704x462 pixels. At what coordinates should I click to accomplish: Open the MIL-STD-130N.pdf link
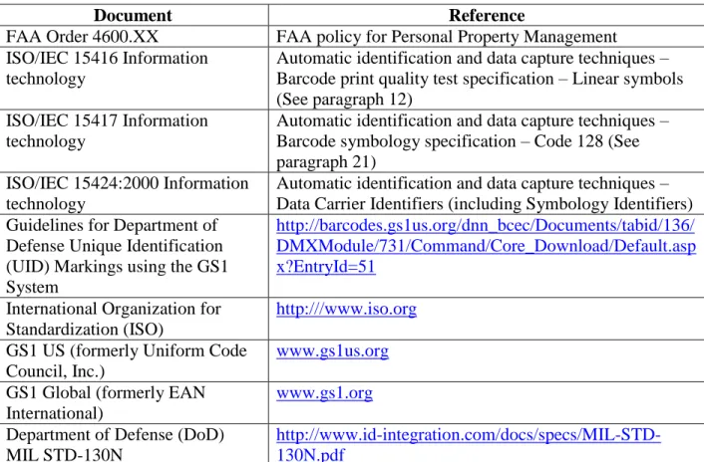coord(469,444)
